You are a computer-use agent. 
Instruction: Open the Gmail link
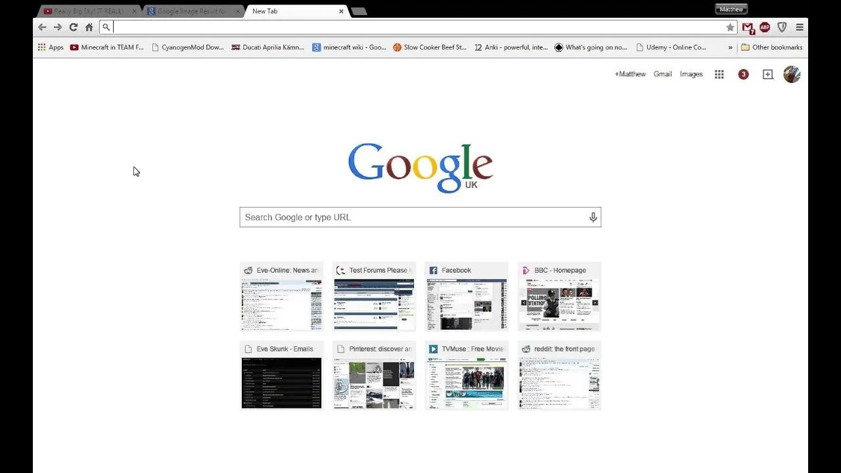[662, 74]
